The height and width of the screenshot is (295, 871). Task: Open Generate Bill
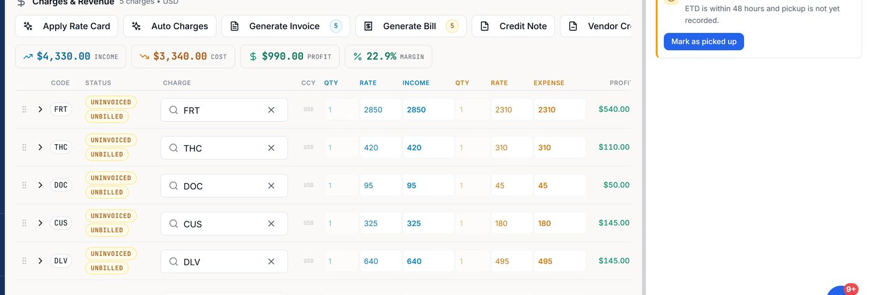411,26
